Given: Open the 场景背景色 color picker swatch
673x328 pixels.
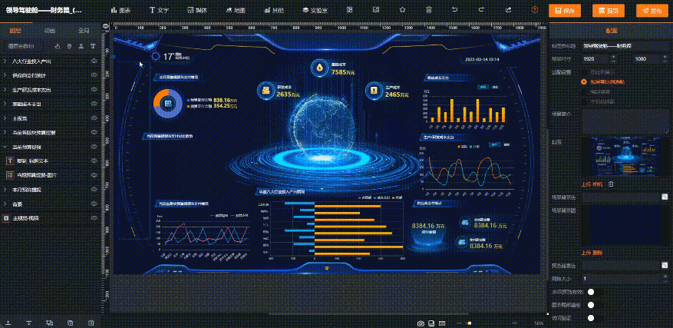Looking at the screenshot, I should pos(665,197).
